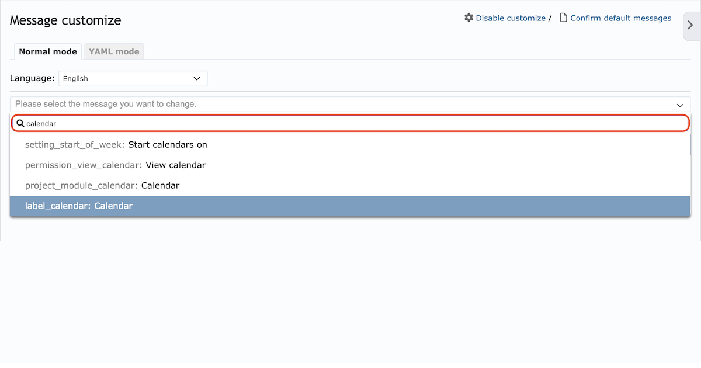Click the highlighted label_calendar option
The height and width of the screenshot is (368, 701).
(79, 206)
